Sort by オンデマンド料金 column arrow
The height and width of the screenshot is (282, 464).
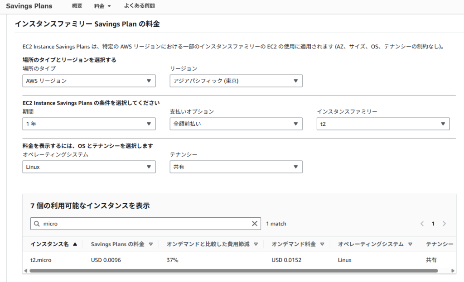point(322,244)
